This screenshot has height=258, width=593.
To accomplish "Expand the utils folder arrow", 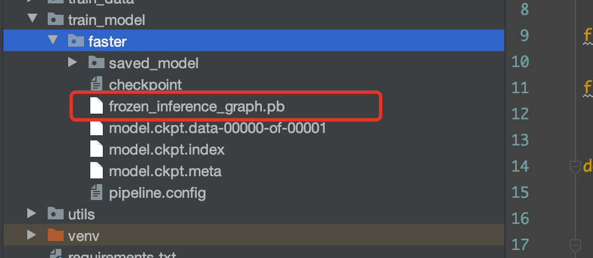I will (x=32, y=214).
